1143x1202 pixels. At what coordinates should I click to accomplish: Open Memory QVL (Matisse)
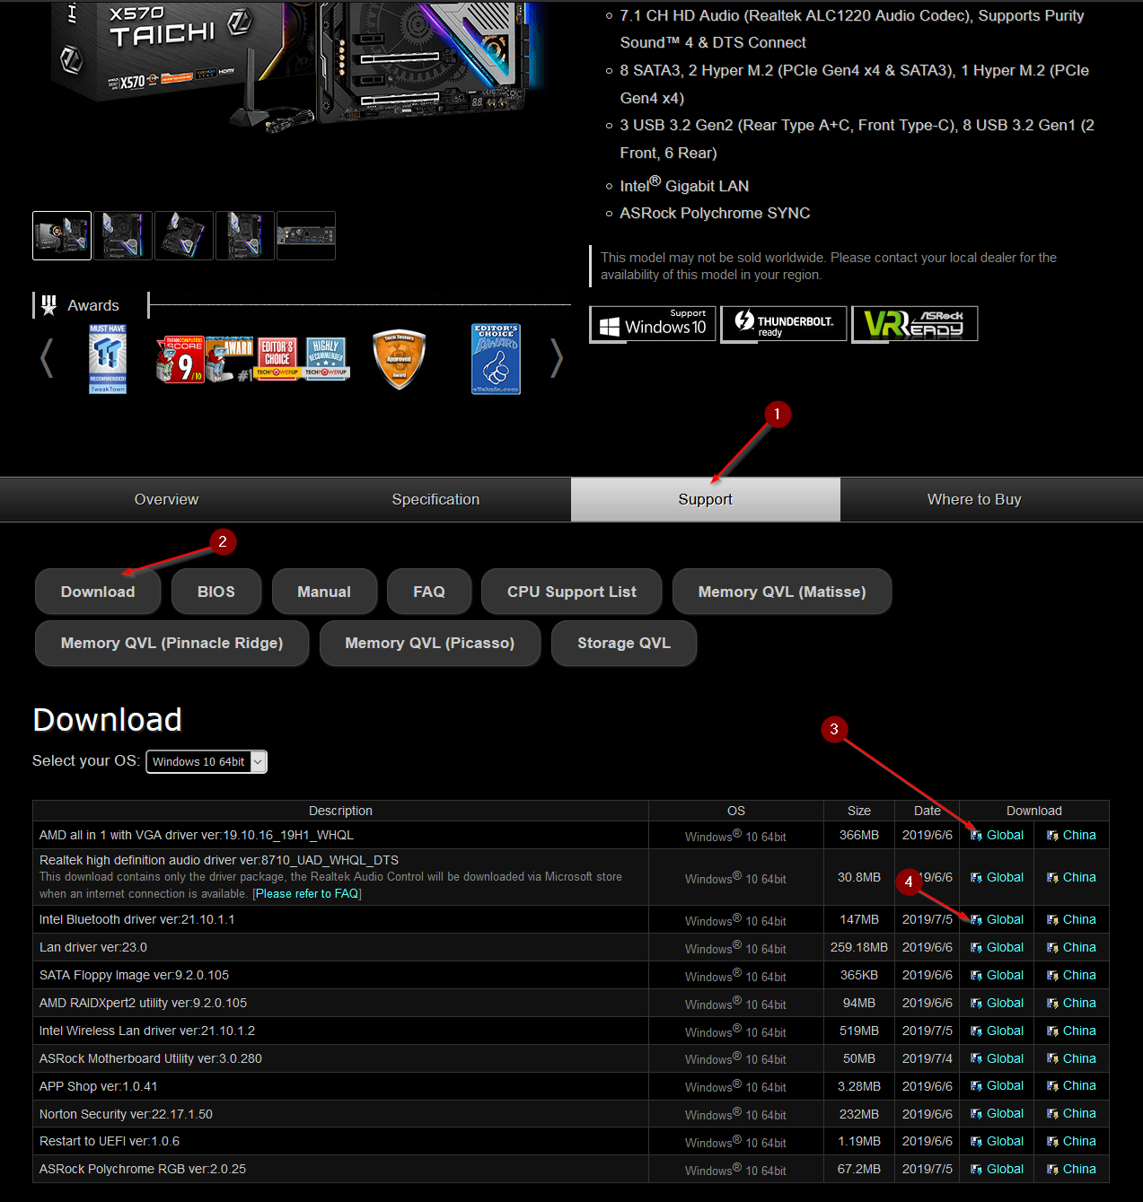(x=782, y=592)
